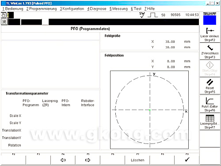This screenshot has width=221, height=166.
Task: Click the document icon below hand icon
Action: 4,22
